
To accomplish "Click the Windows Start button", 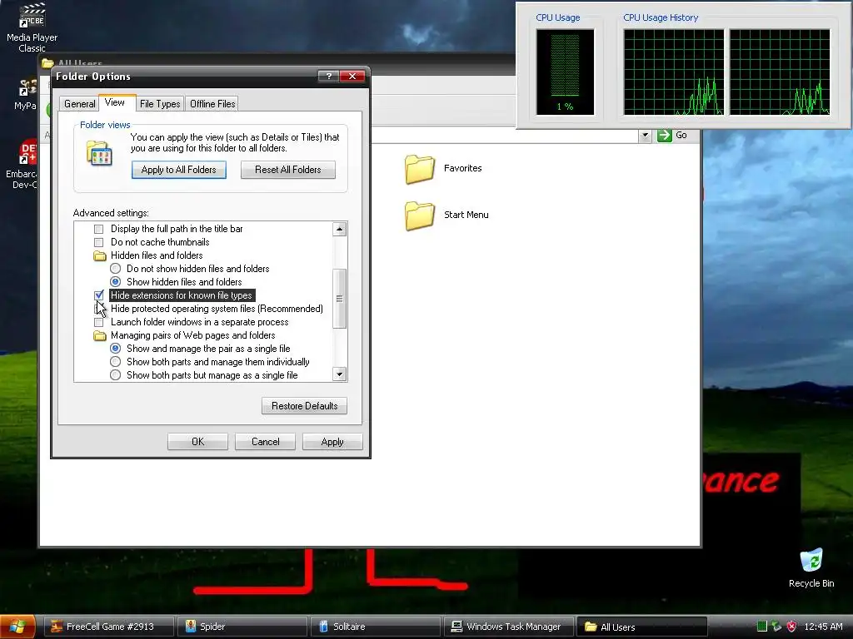I will [17, 627].
